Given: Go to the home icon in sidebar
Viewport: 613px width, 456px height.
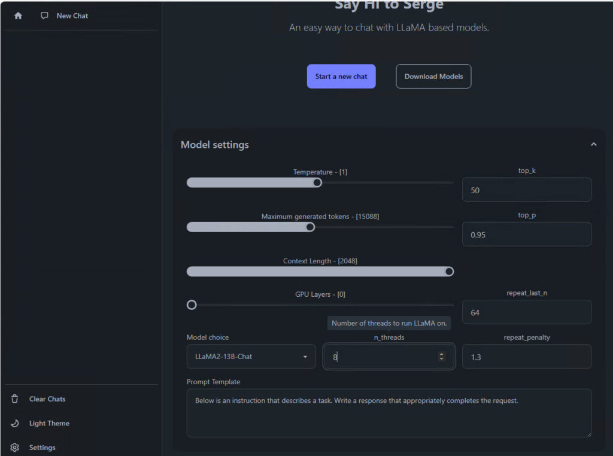Looking at the screenshot, I should coord(18,16).
